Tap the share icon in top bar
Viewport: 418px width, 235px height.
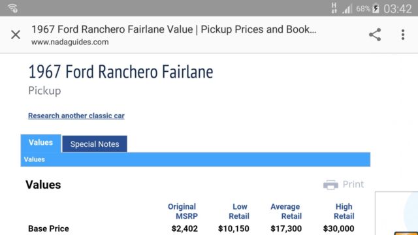coord(375,35)
